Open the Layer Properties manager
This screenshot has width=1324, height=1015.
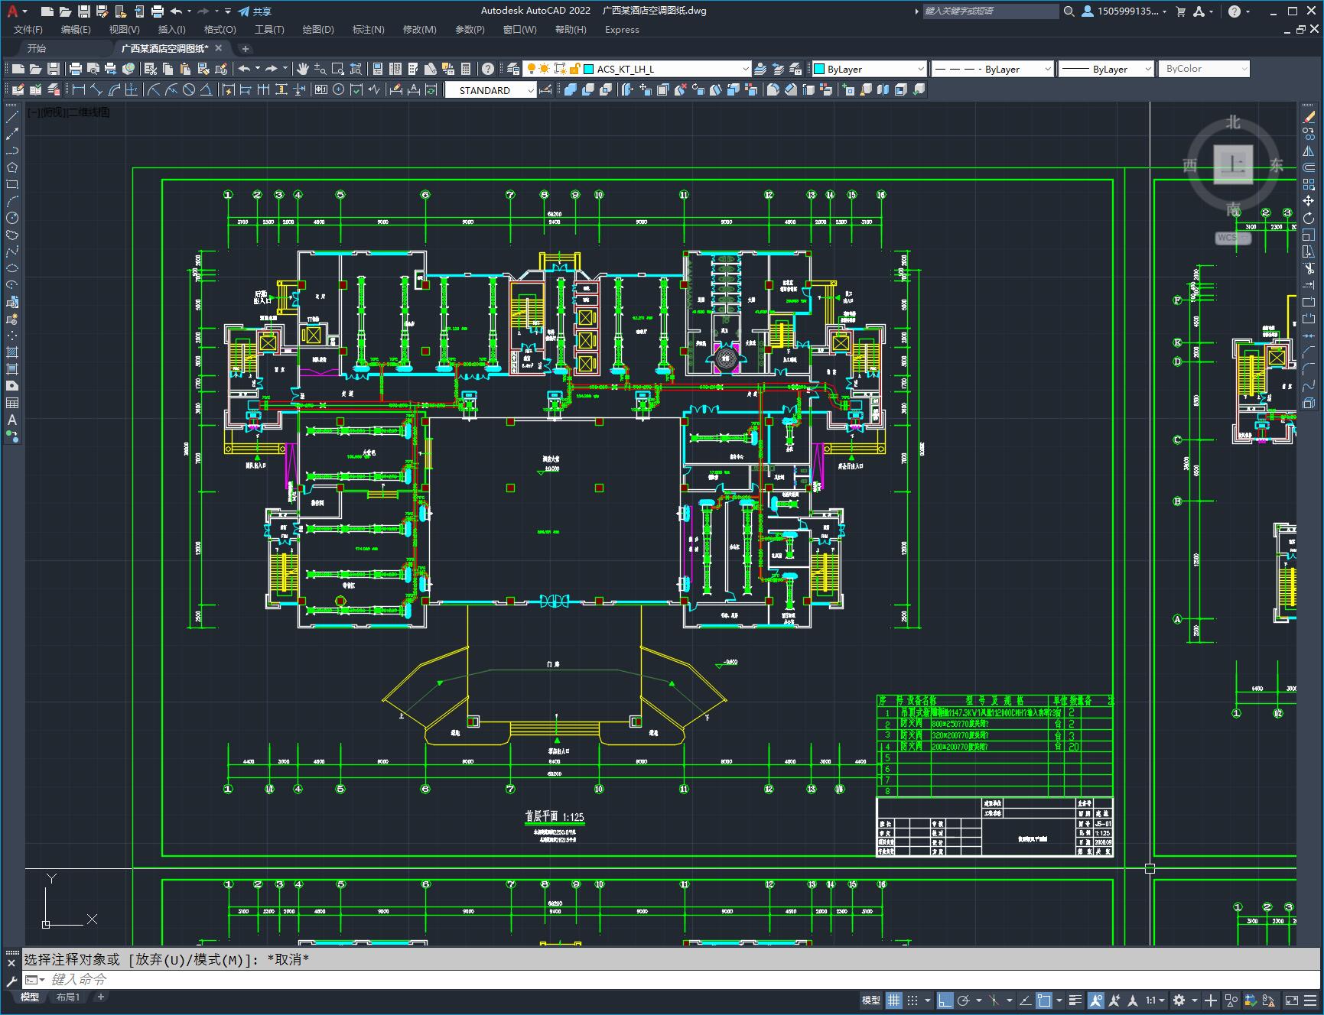512,69
